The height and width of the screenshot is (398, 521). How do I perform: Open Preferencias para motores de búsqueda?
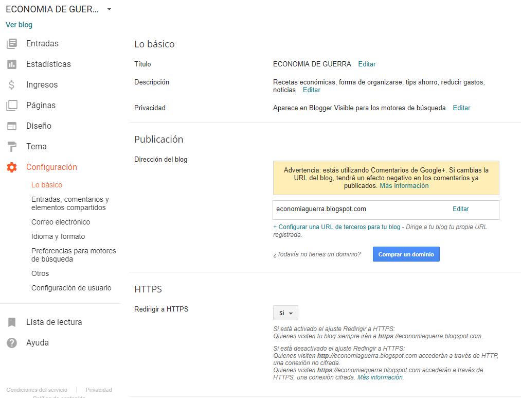tap(73, 254)
